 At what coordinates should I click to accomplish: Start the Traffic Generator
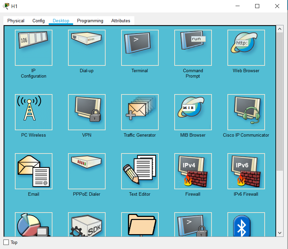[x=140, y=112]
